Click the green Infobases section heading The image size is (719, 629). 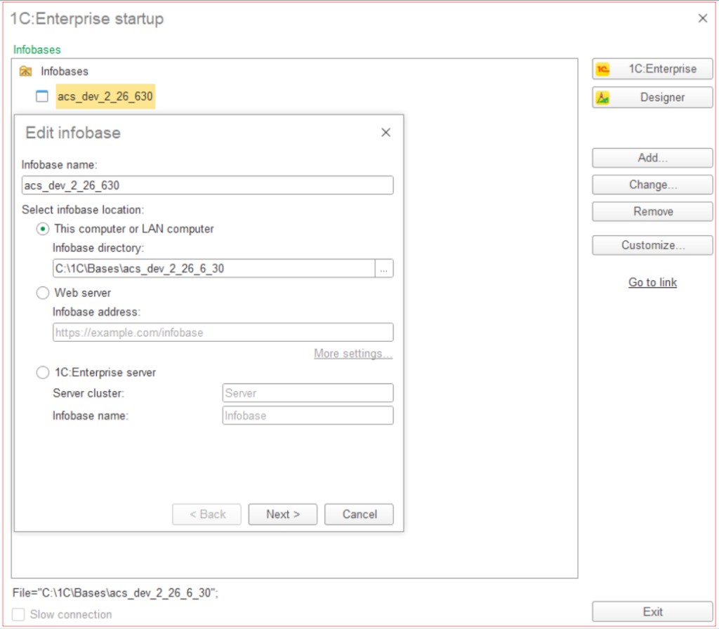[x=37, y=50]
